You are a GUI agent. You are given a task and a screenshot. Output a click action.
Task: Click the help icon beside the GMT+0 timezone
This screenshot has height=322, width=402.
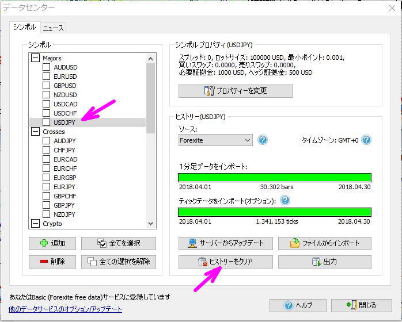tap(366, 140)
